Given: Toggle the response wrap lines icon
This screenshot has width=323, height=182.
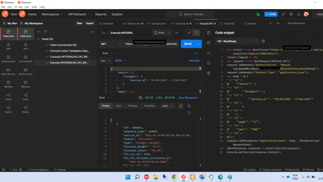Looking at the screenshot, I should [x=180, y=106].
